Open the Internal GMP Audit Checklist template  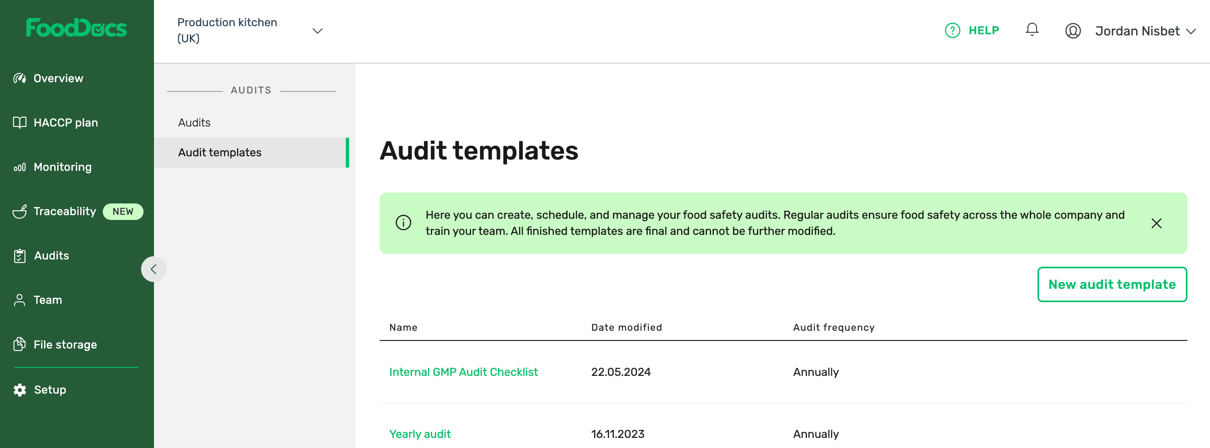pyautogui.click(x=464, y=371)
